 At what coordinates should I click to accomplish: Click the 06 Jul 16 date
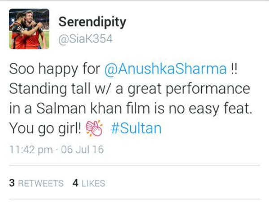82,149
